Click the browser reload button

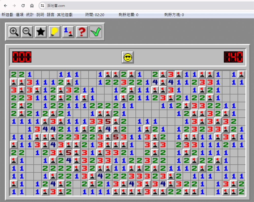23,6
